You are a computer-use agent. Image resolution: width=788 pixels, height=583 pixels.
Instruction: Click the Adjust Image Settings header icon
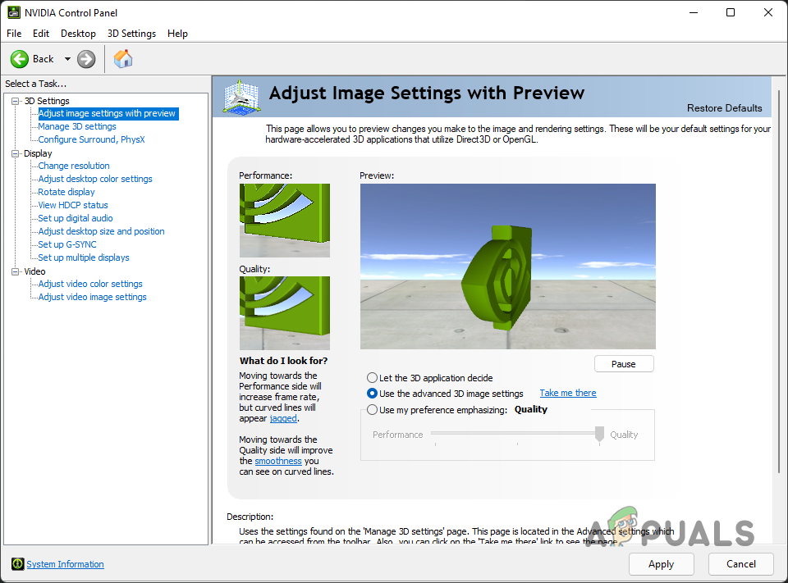click(241, 98)
